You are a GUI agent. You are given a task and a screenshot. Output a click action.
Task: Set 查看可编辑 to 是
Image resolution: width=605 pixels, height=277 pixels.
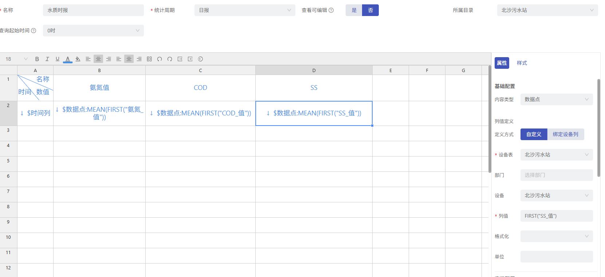354,10
